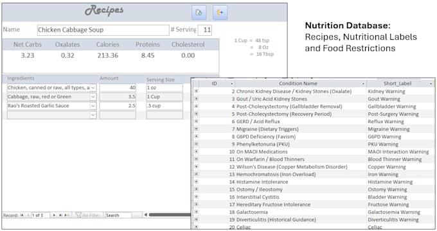Open Short_Label column filter dropdown
Viewport: 437px width, 231px height.
(431, 84)
